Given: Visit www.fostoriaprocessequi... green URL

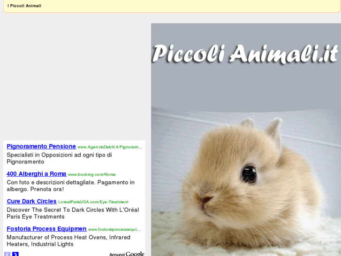Looking at the screenshot, I should tap(114, 229).
